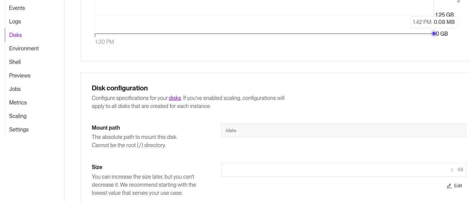The width and height of the screenshot is (470, 202).
Task: View the Metrics section
Action: (x=18, y=102)
